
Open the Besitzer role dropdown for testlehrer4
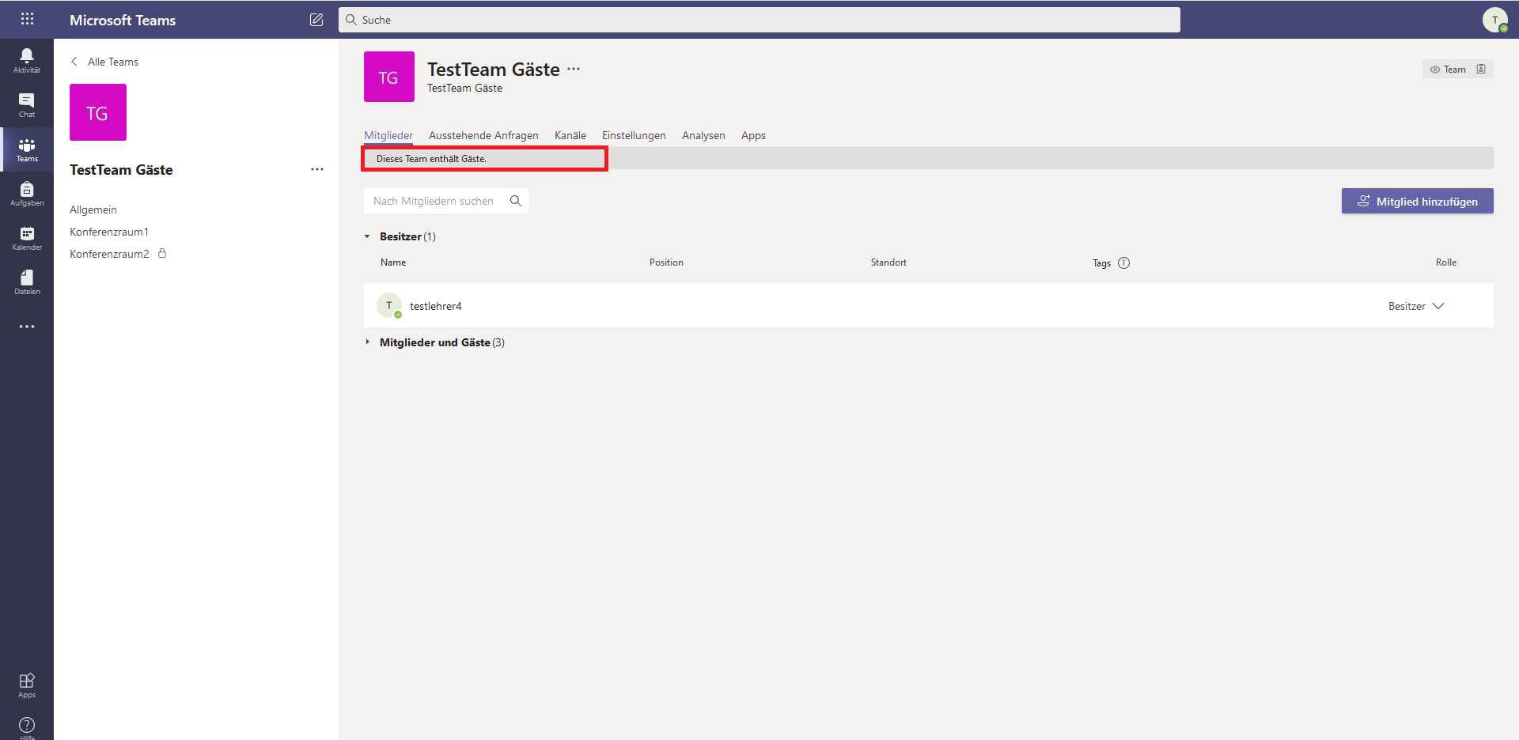click(1416, 306)
